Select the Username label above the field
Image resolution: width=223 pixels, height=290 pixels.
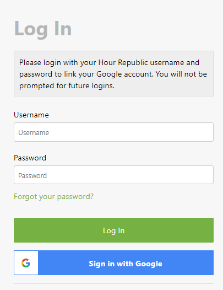tap(31, 115)
